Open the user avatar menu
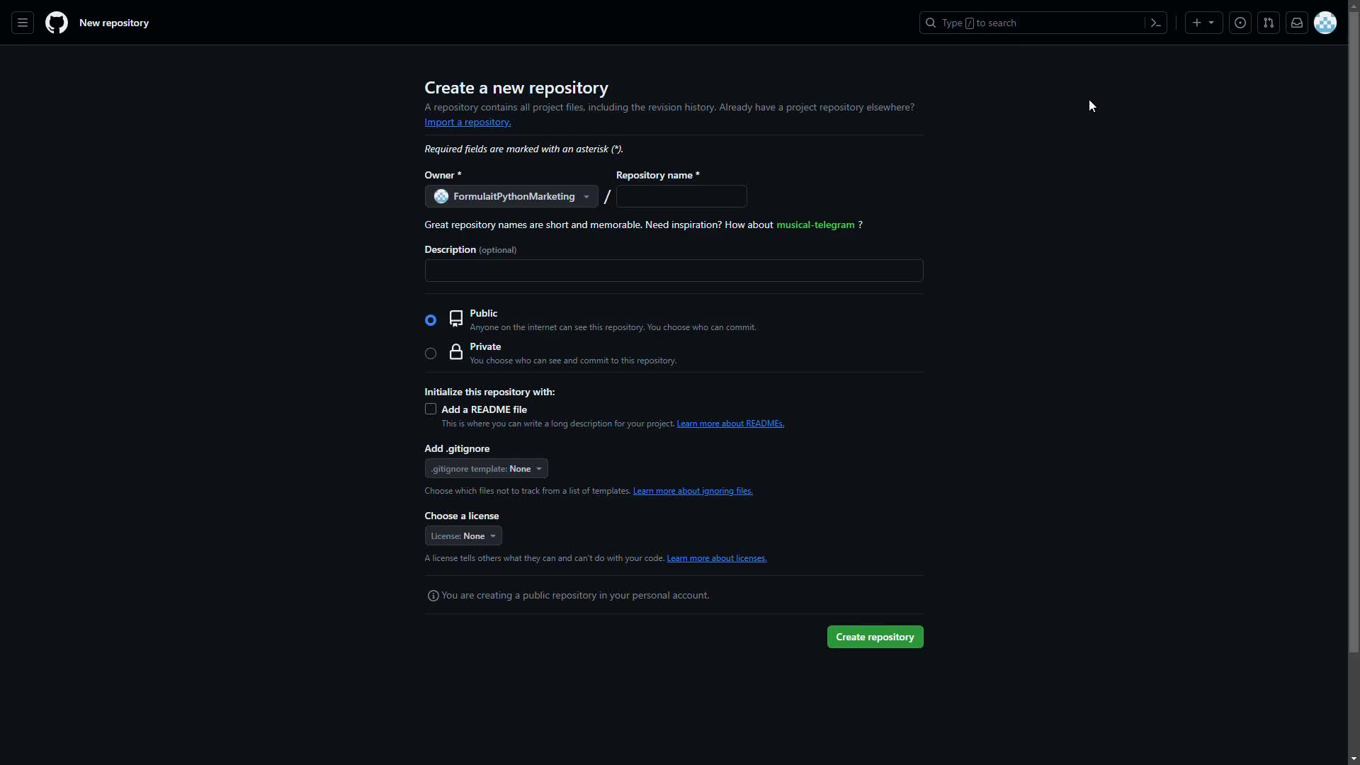The height and width of the screenshot is (765, 1360). click(x=1325, y=23)
